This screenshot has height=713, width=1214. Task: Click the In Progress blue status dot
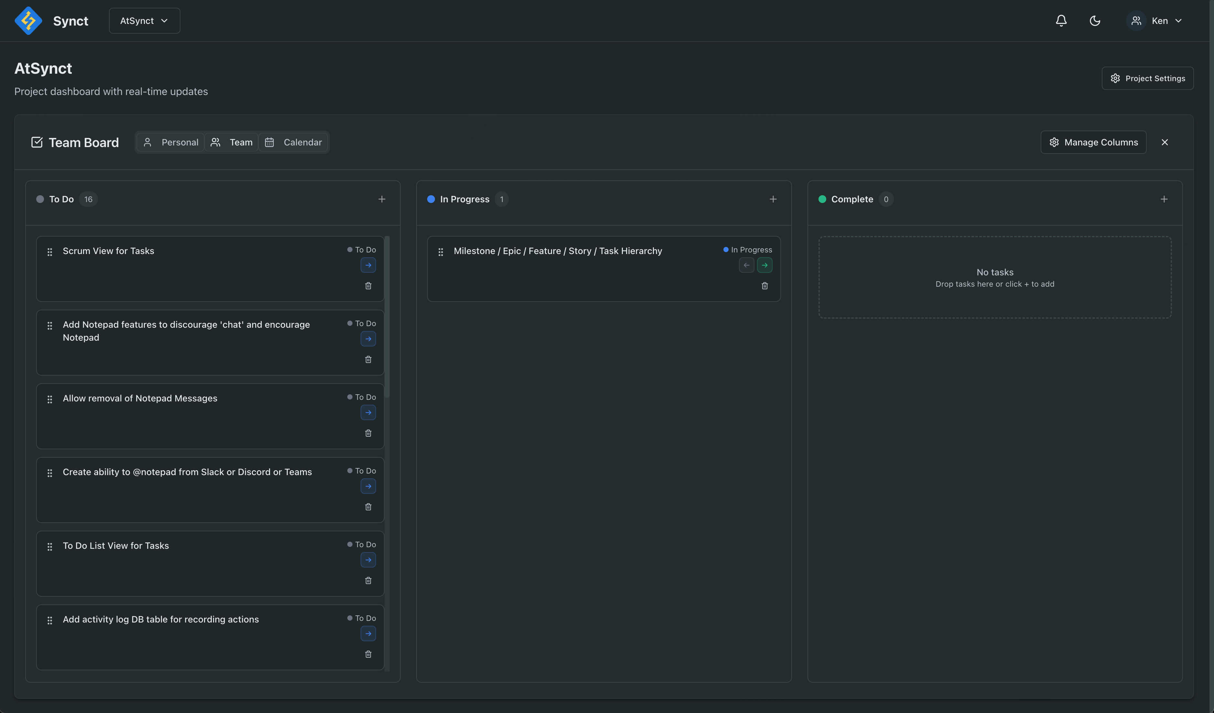(x=431, y=199)
